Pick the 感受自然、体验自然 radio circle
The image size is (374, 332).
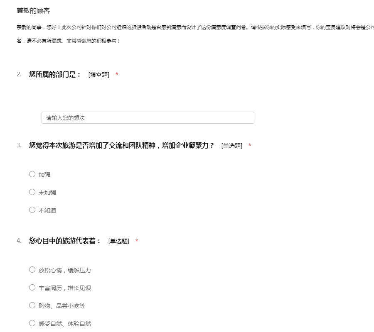pyautogui.click(x=32, y=323)
